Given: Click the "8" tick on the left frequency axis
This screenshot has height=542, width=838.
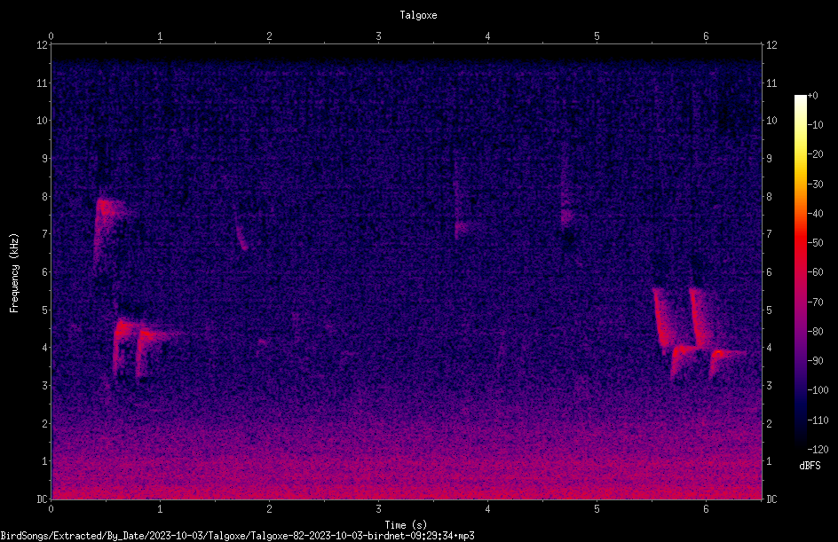Looking at the screenshot, I should [45, 197].
